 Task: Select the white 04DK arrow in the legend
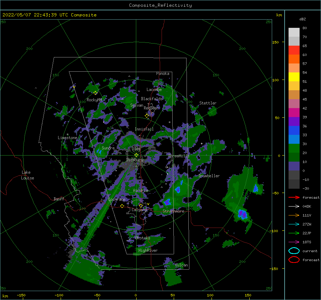point(294,207)
